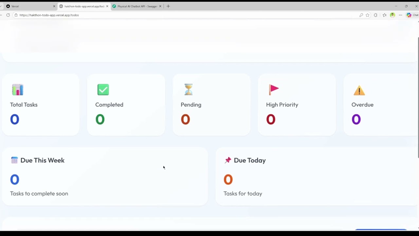The image size is (419, 236).
Task: Bookmark this page with the star
Action: coord(368,15)
